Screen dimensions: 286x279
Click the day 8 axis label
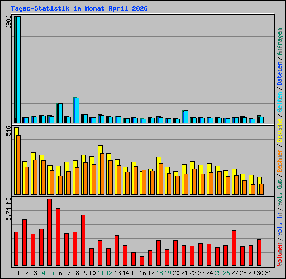[77, 273]
